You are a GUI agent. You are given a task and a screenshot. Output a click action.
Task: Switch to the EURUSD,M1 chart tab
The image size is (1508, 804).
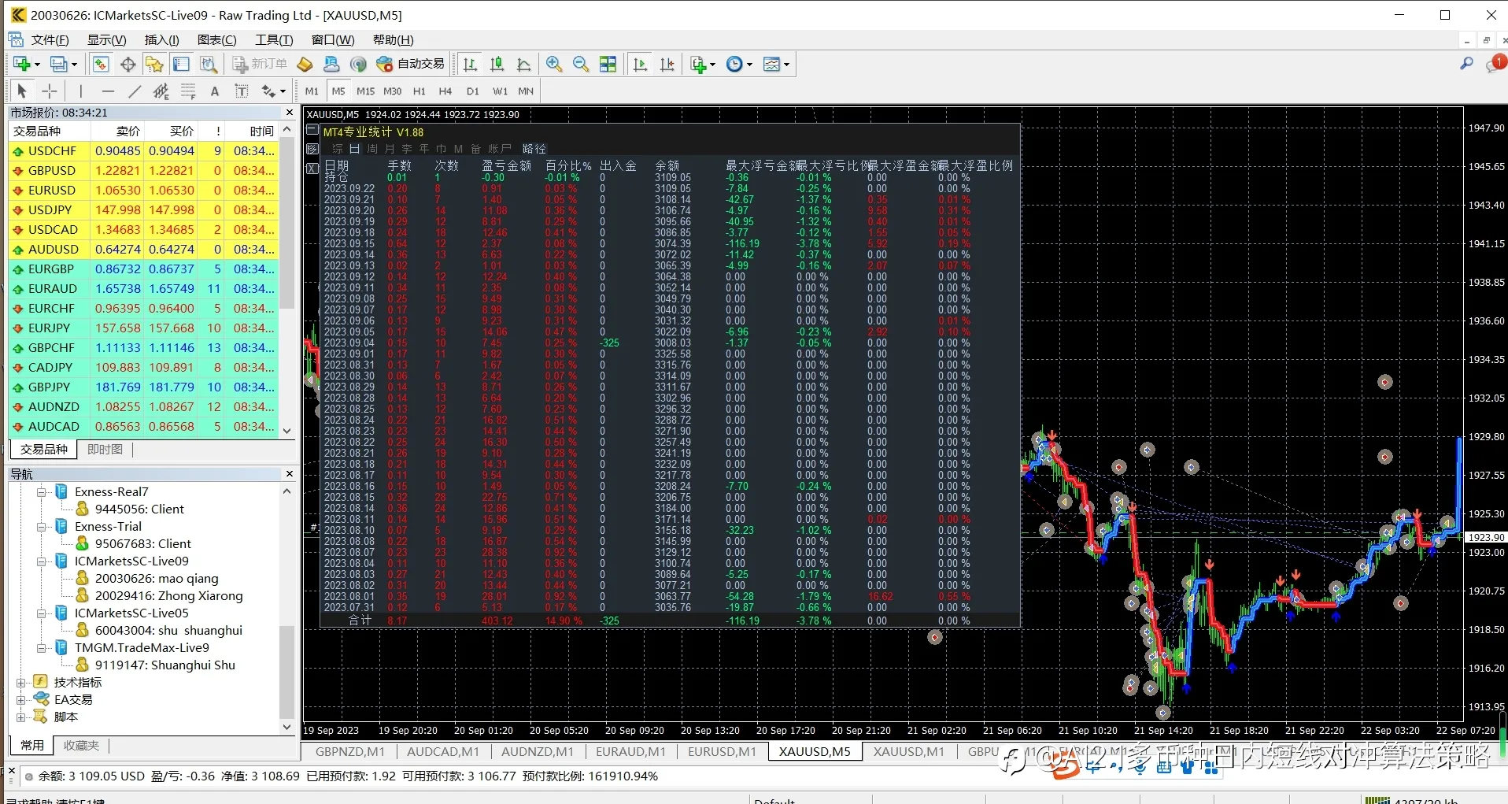(722, 752)
